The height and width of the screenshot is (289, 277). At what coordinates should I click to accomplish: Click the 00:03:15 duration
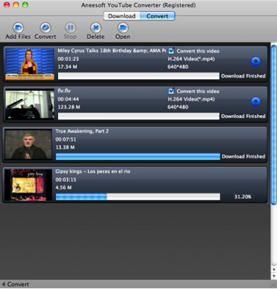coord(66,179)
